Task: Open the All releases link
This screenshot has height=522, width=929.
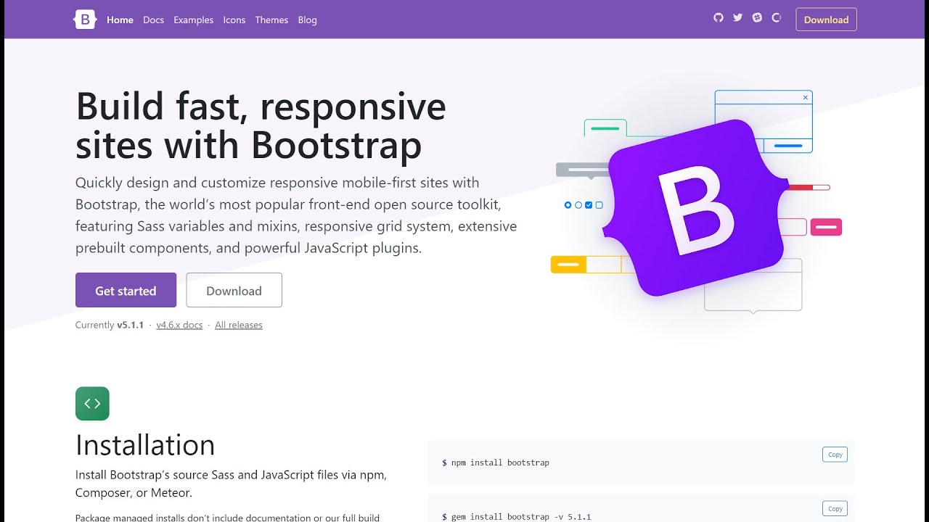Action: point(239,325)
